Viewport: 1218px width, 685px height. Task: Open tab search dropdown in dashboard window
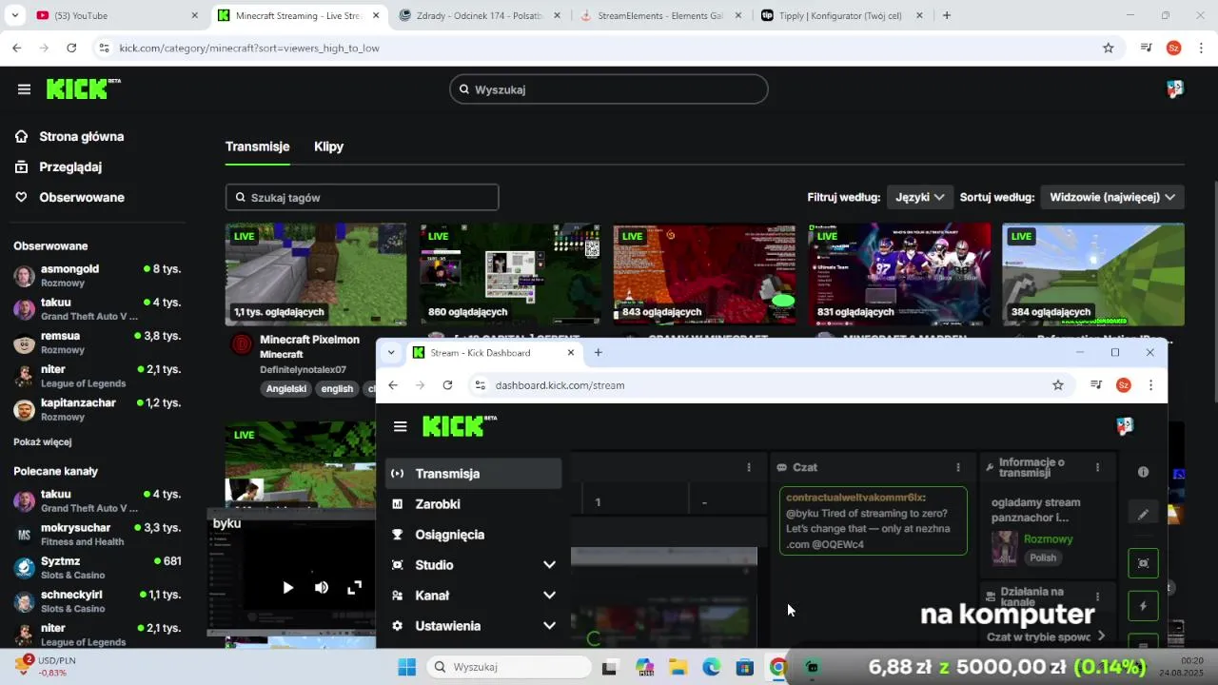tap(391, 352)
